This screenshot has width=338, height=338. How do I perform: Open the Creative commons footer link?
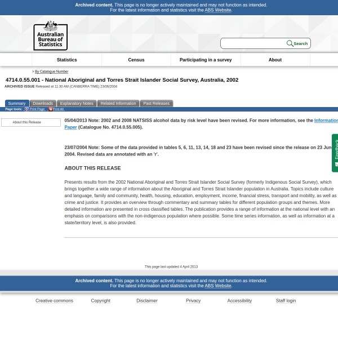coord(54,301)
